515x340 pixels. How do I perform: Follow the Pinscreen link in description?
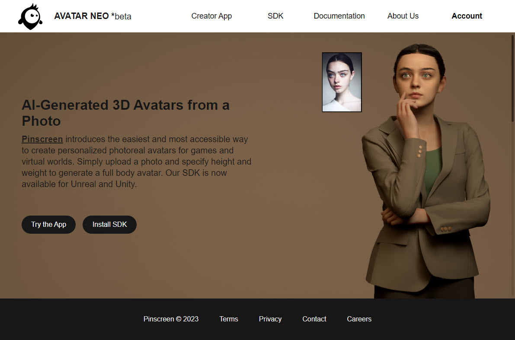pyautogui.click(x=42, y=139)
